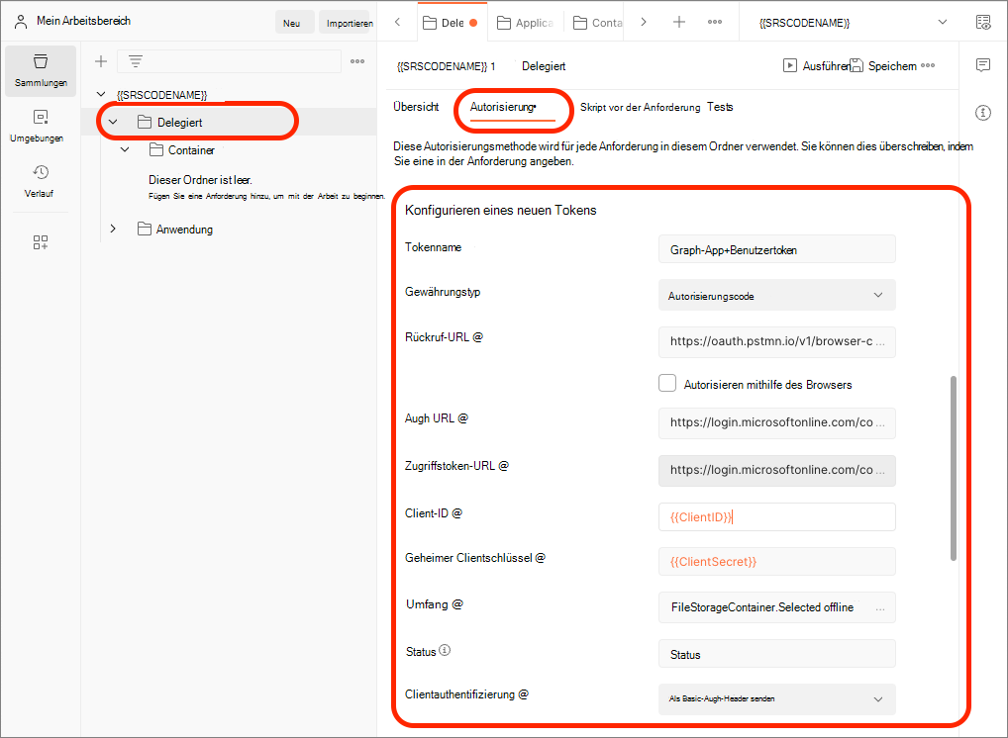Open the info panel icon
The width and height of the screenshot is (1008, 738).
982,113
